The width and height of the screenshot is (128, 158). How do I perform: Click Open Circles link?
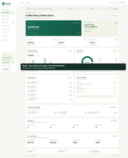click(x=115, y=136)
